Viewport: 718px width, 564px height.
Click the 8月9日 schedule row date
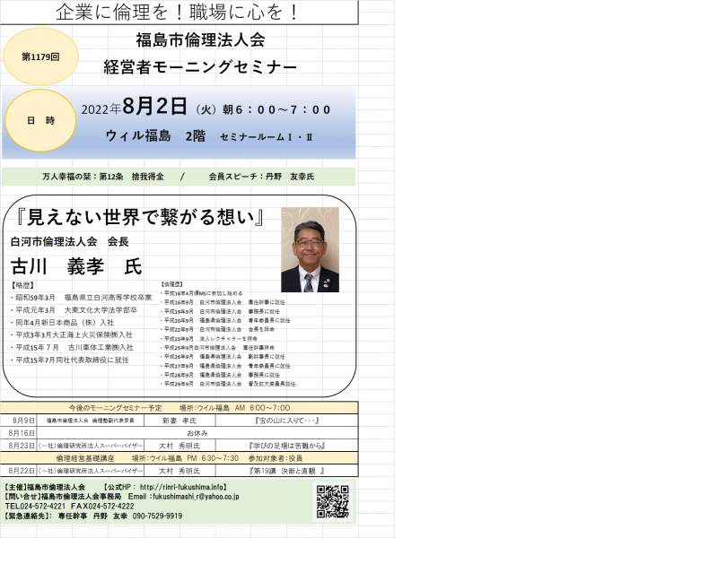click(x=24, y=420)
